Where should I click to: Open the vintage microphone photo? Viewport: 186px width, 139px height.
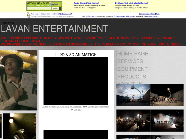(19, 126)
